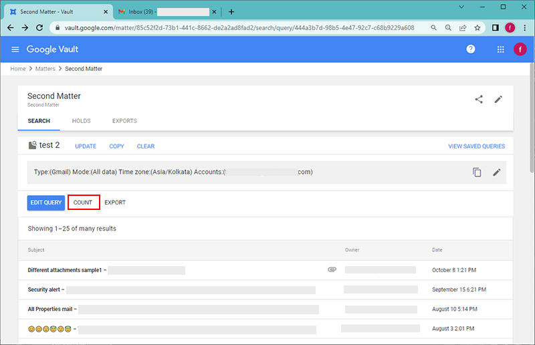Click the August 3 2:01 PM date cell
535x345 pixels.
pos(453,328)
